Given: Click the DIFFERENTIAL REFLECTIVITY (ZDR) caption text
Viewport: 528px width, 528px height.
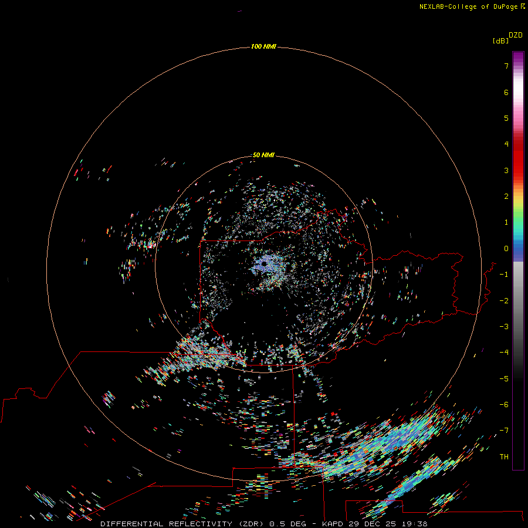Looking at the screenshot, I should click(x=183, y=524).
